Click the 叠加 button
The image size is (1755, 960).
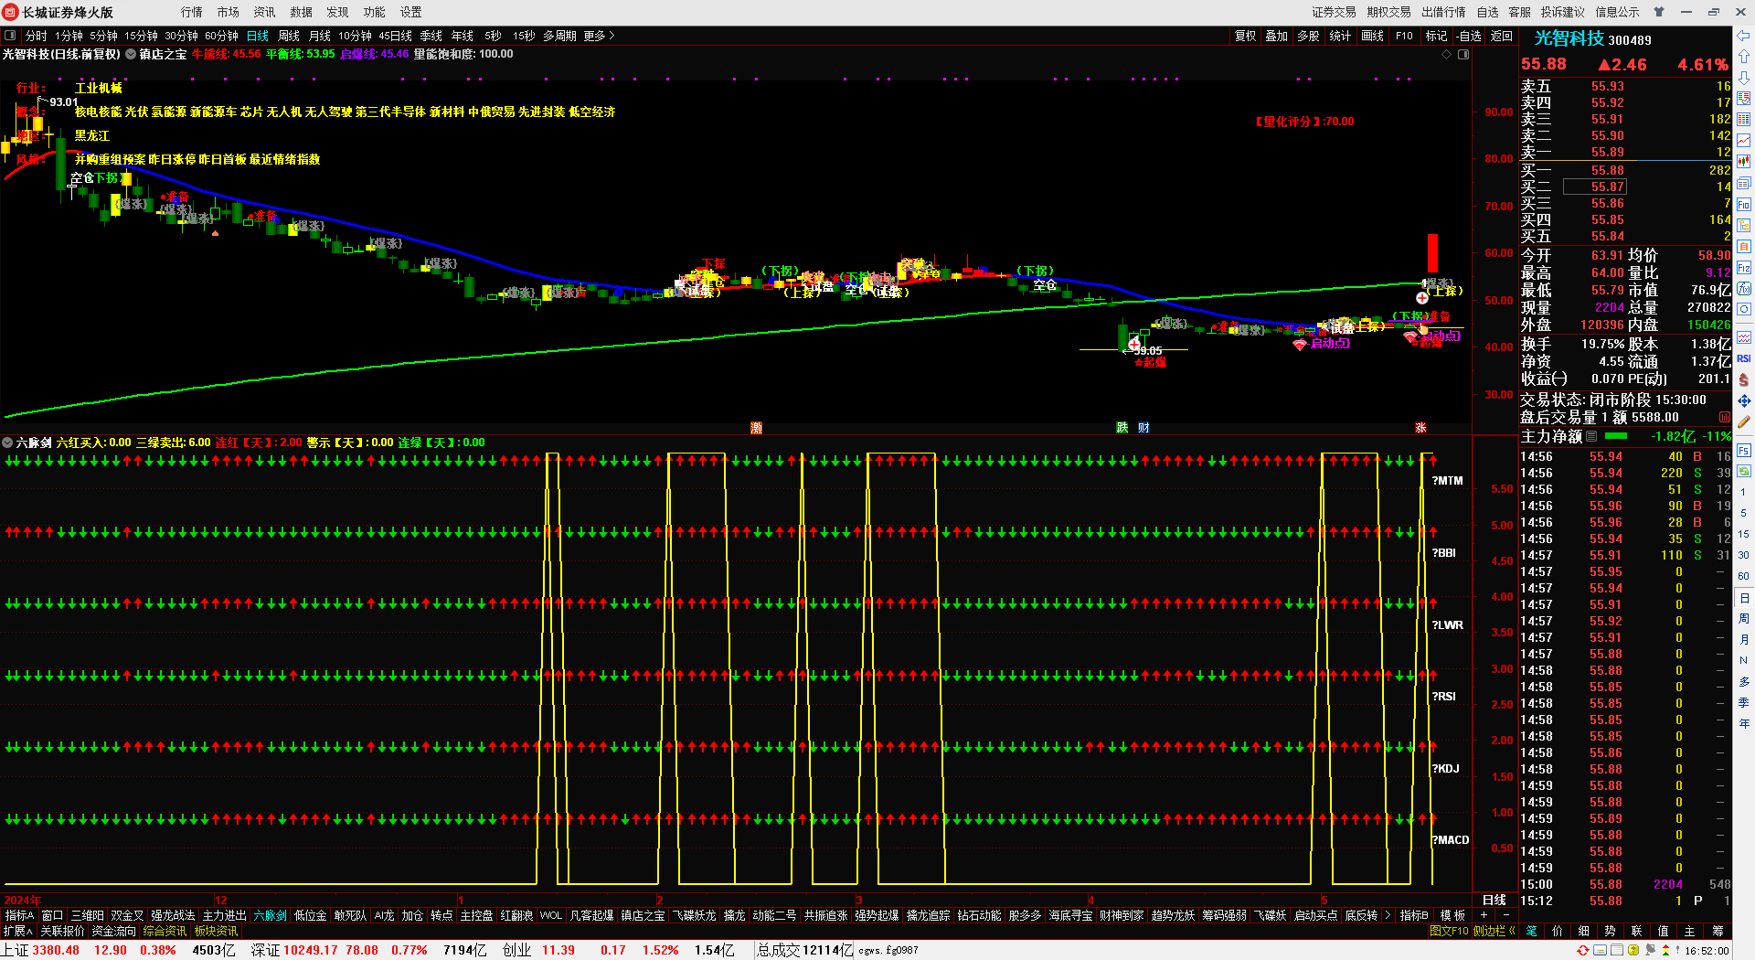point(1276,36)
